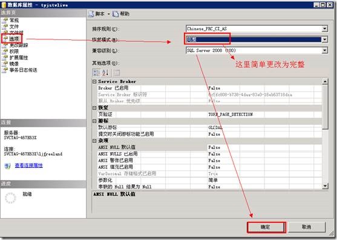
Task: Collapse the 杂项 section in the grid
Action: pos(94,141)
